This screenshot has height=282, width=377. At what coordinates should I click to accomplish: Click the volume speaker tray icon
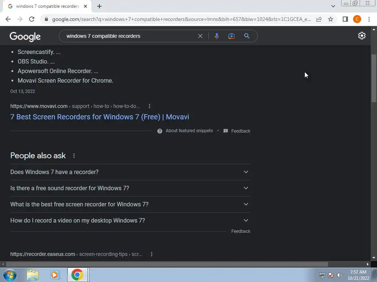[340, 275]
